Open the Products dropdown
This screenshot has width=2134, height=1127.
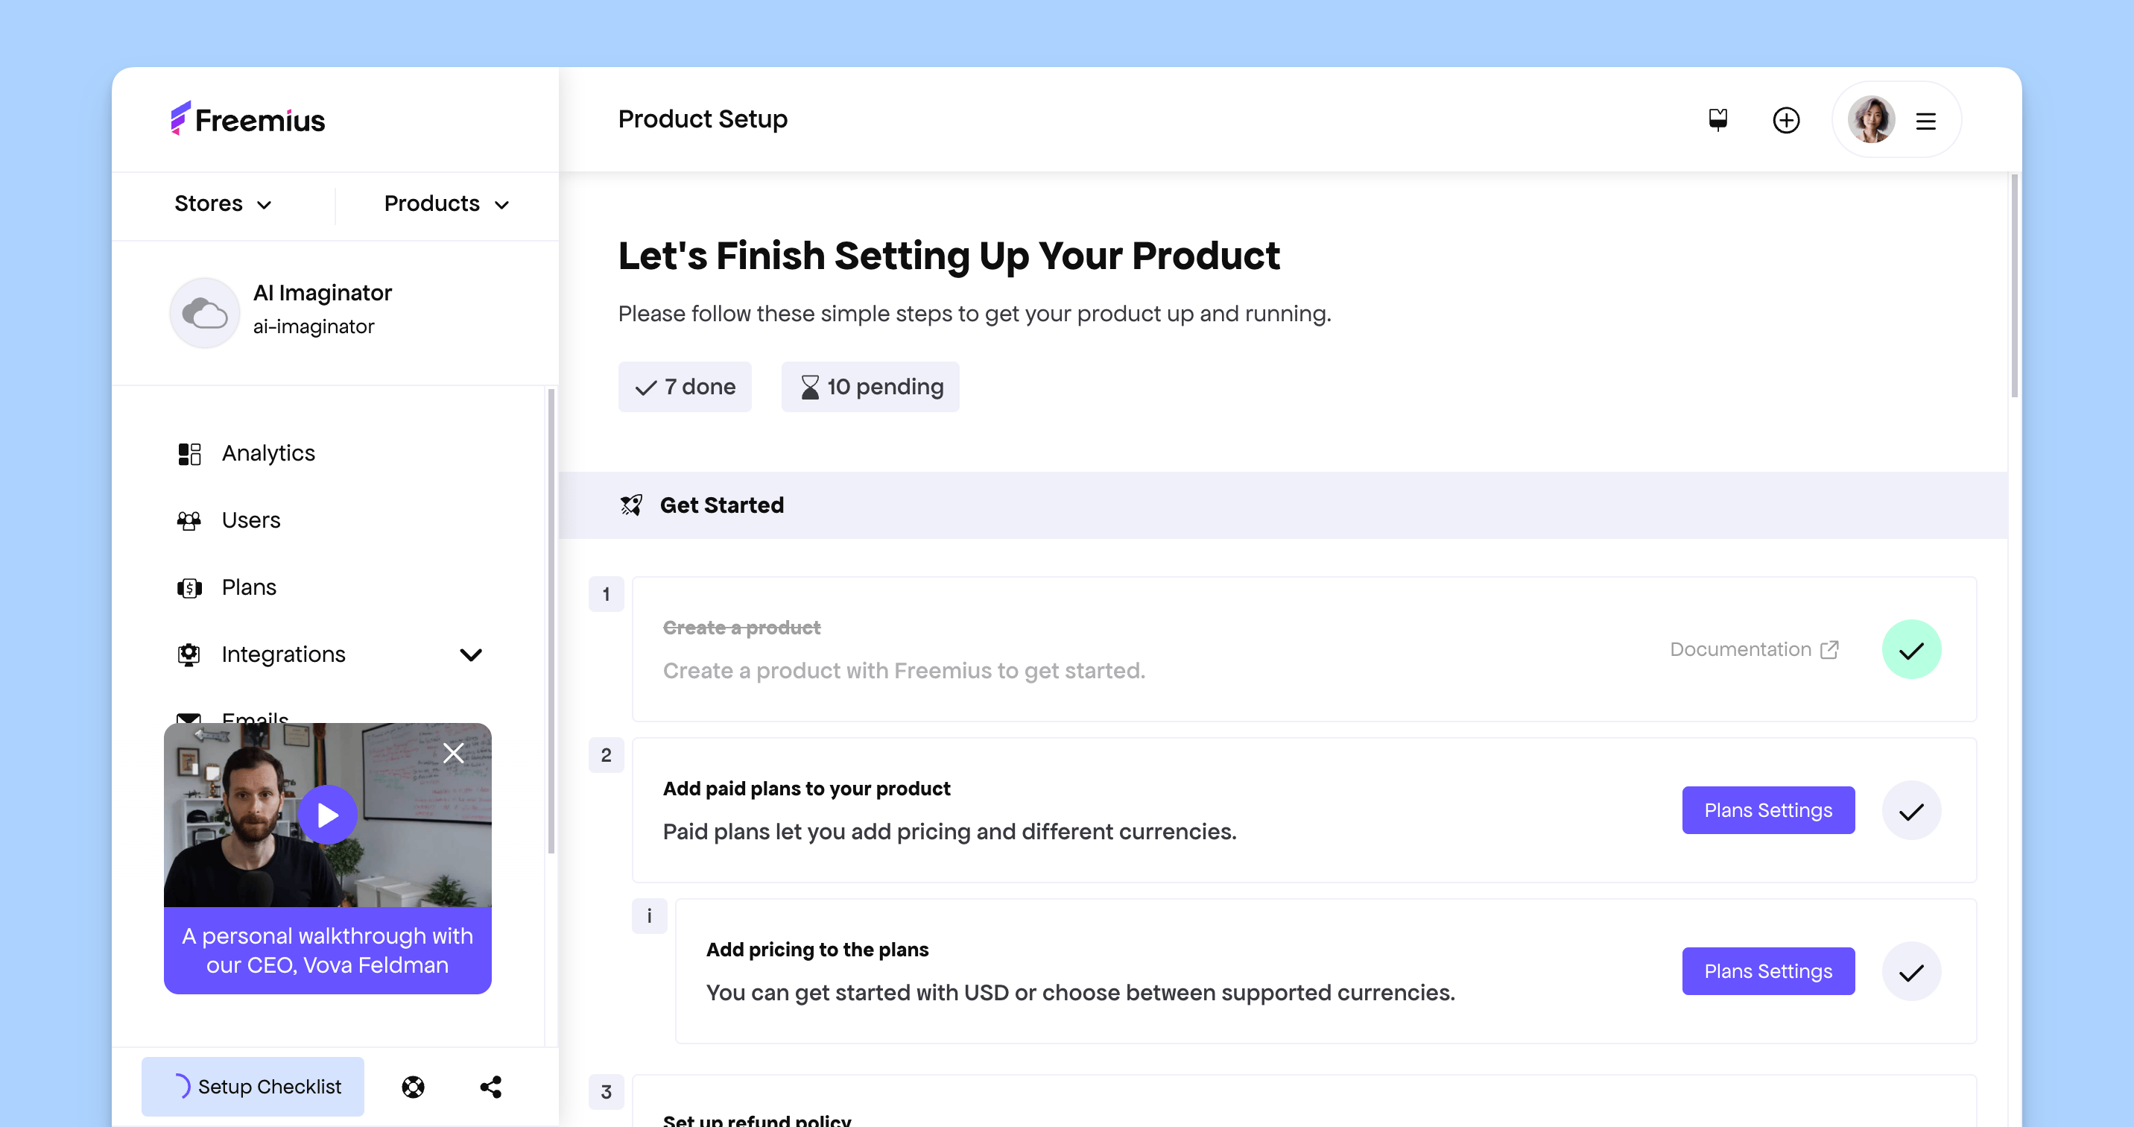click(x=446, y=203)
